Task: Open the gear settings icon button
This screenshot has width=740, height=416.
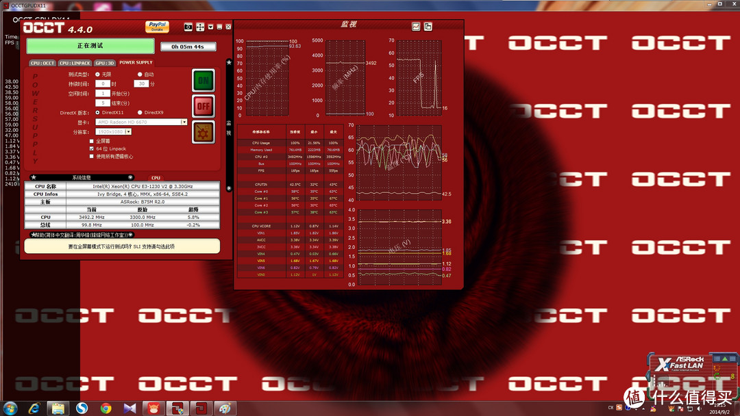Action: point(203,132)
